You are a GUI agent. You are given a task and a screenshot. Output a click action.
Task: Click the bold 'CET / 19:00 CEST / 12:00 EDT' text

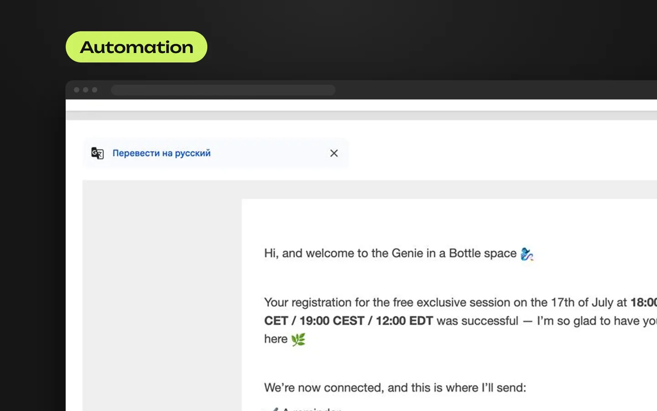click(x=349, y=321)
